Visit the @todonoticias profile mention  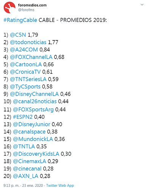pyautogui.click(x=28, y=42)
